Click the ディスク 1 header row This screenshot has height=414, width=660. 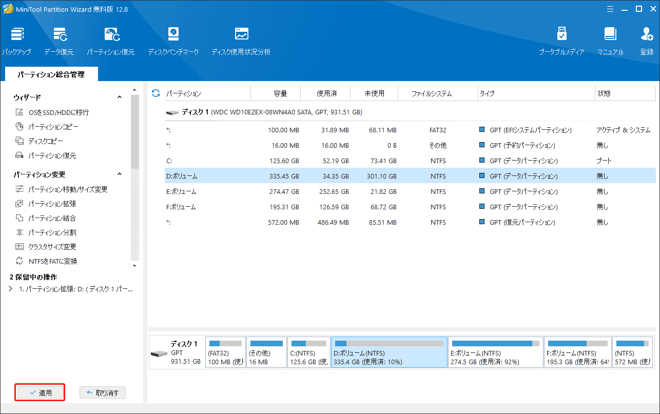point(410,112)
